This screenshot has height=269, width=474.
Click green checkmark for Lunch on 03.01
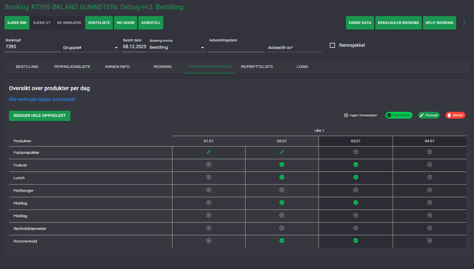point(355,177)
